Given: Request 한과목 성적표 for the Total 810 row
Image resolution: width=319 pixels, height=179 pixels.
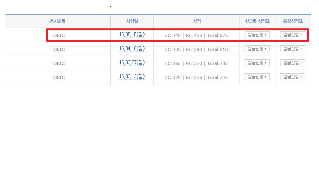Looking at the screenshot, I should 257,49.
